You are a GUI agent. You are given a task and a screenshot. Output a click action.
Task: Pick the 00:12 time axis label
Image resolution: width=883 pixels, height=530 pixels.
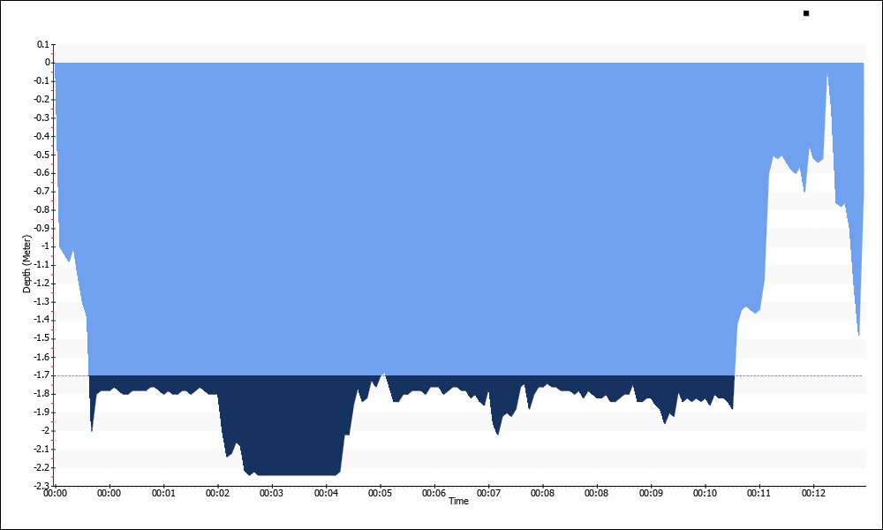point(814,494)
